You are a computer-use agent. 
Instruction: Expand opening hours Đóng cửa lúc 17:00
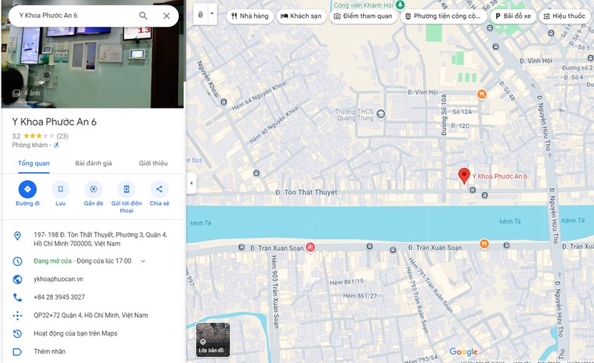(x=143, y=261)
